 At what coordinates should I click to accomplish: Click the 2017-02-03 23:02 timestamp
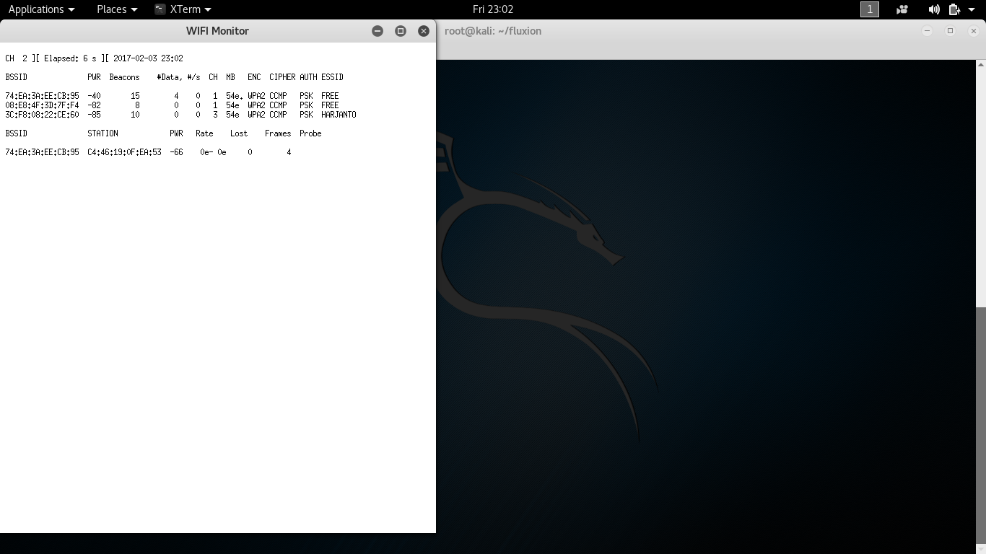[148, 58]
